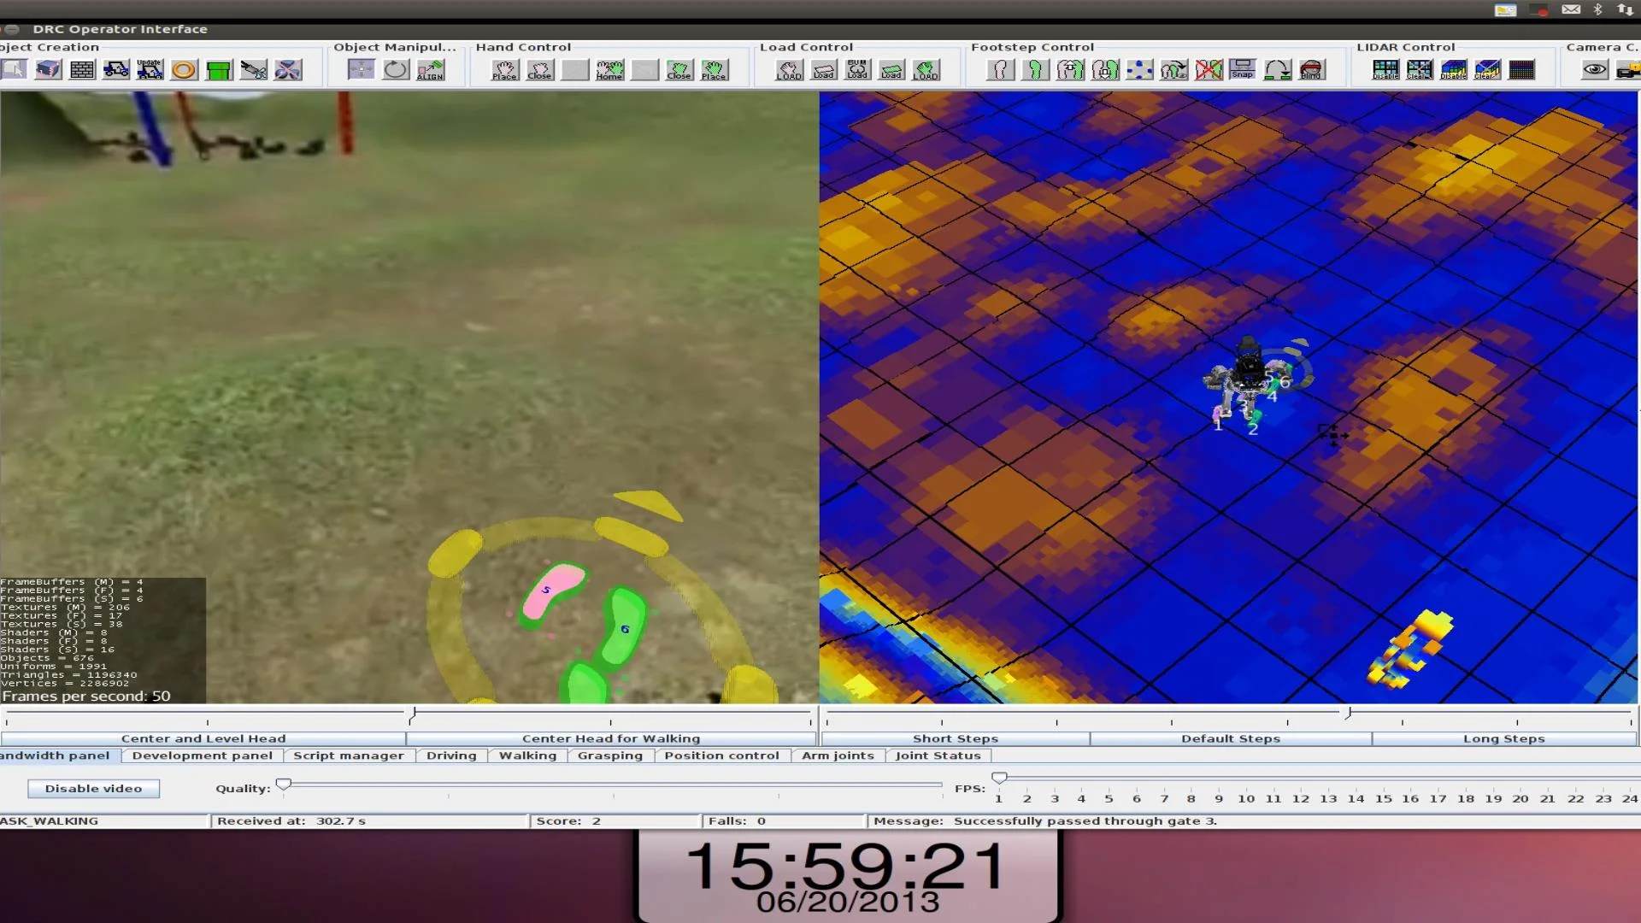
Task: Click the footstep arc path icon
Action: [1278, 69]
